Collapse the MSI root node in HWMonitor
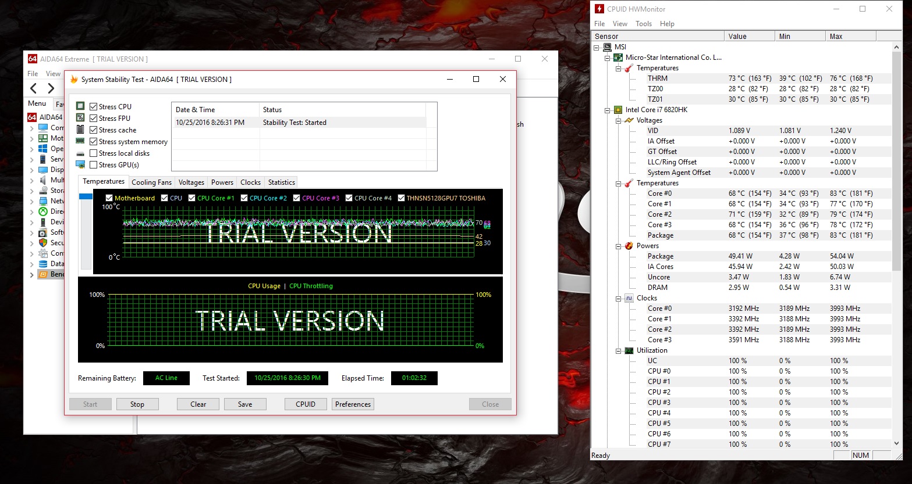This screenshot has width=912, height=484. pyautogui.click(x=597, y=47)
